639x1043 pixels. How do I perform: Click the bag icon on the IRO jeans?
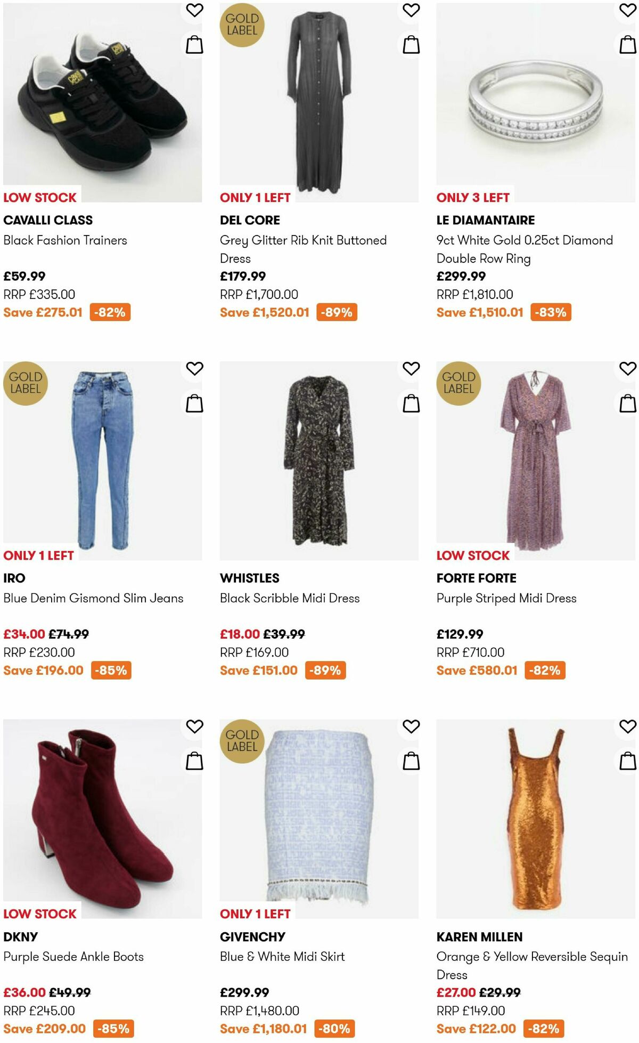(x=195, y=403)
